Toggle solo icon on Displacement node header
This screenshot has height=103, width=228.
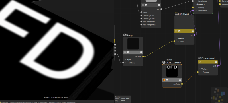[x=200, y=62]
